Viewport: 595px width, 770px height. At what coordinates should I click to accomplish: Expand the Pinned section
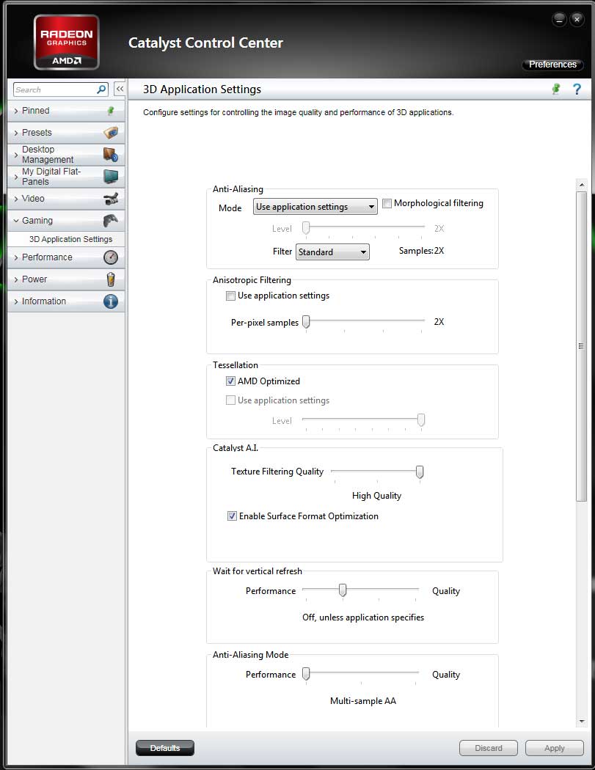pyautogui.click(x=66, y=111)
